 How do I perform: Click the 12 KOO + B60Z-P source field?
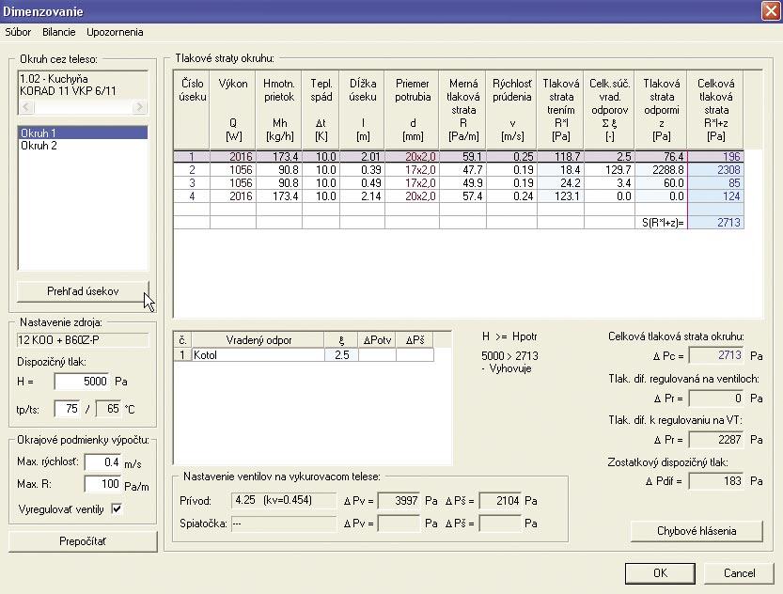[x=83, y=340]
